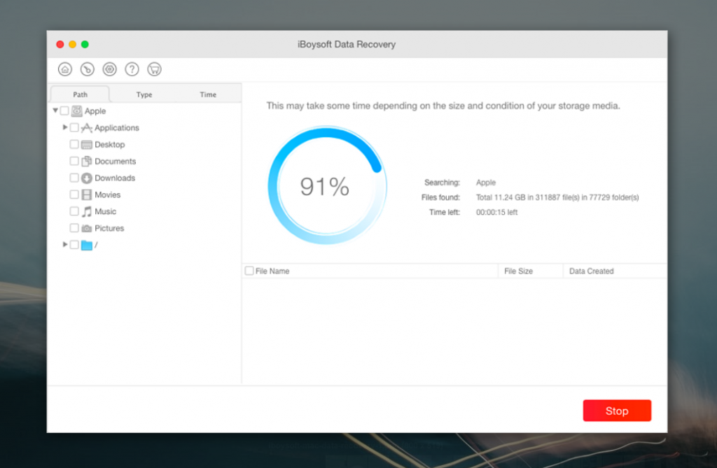This screenshot has width=717, height=468.
Task: Enable the Pictures checkbox
Action: coord(74,227)
